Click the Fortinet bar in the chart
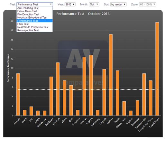Viewport: 166px width, 141px height. [x=84, y=86]
